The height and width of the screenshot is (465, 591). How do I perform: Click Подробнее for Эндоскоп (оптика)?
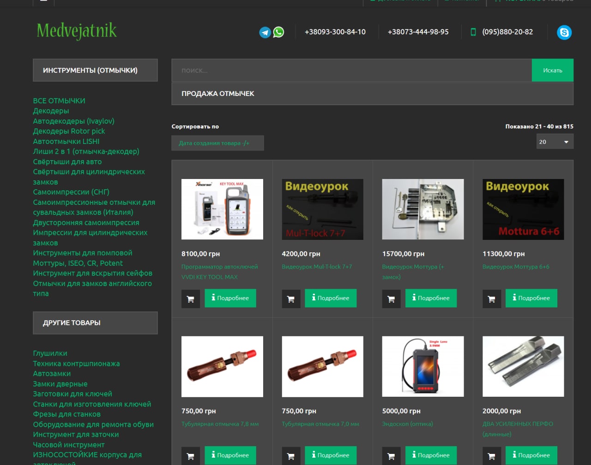(431, 455)
